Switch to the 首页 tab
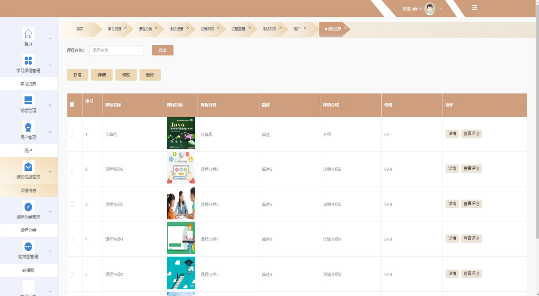The height and width of the screenshot is (296, 539). (80, 29)
